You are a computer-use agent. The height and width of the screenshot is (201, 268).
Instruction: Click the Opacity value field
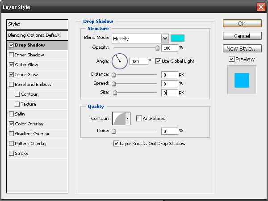coord(170,48)
